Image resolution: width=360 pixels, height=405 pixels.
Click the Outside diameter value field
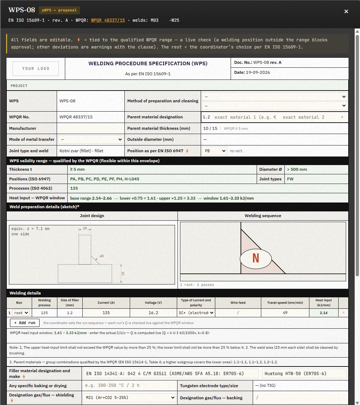tap(275, 139)
